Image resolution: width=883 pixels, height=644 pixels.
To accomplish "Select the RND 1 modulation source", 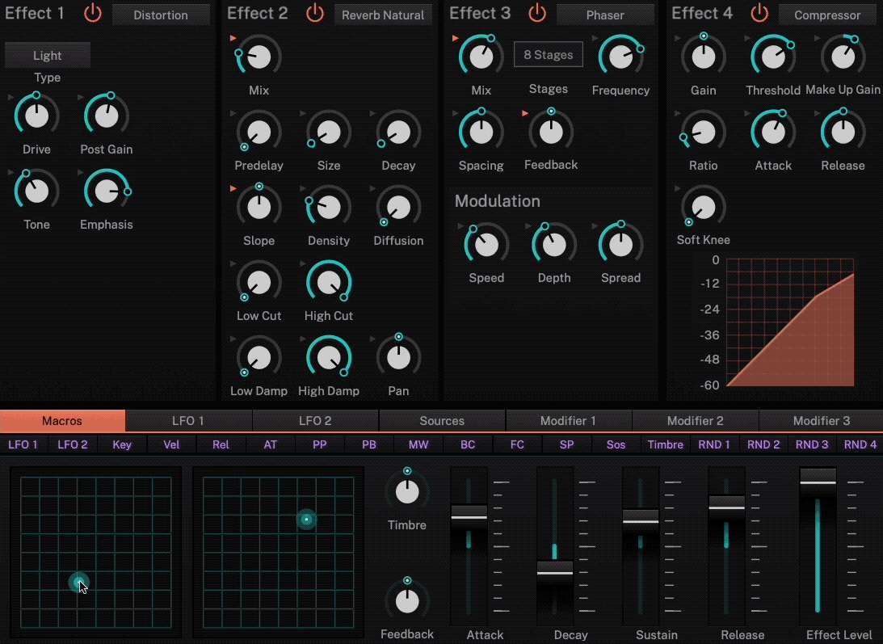I will click(x=714, y=444).
